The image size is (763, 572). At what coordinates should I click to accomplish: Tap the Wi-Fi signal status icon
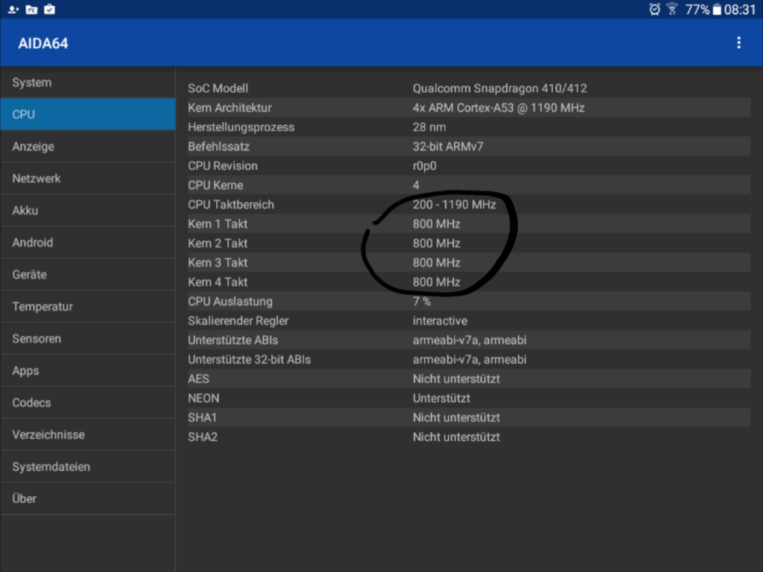[x=672, y=10]
